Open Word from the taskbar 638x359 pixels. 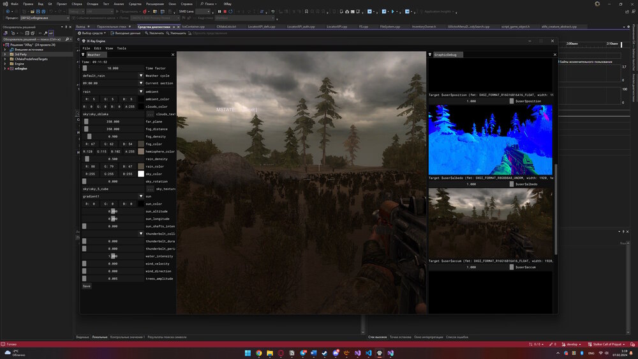coord(314,353)
